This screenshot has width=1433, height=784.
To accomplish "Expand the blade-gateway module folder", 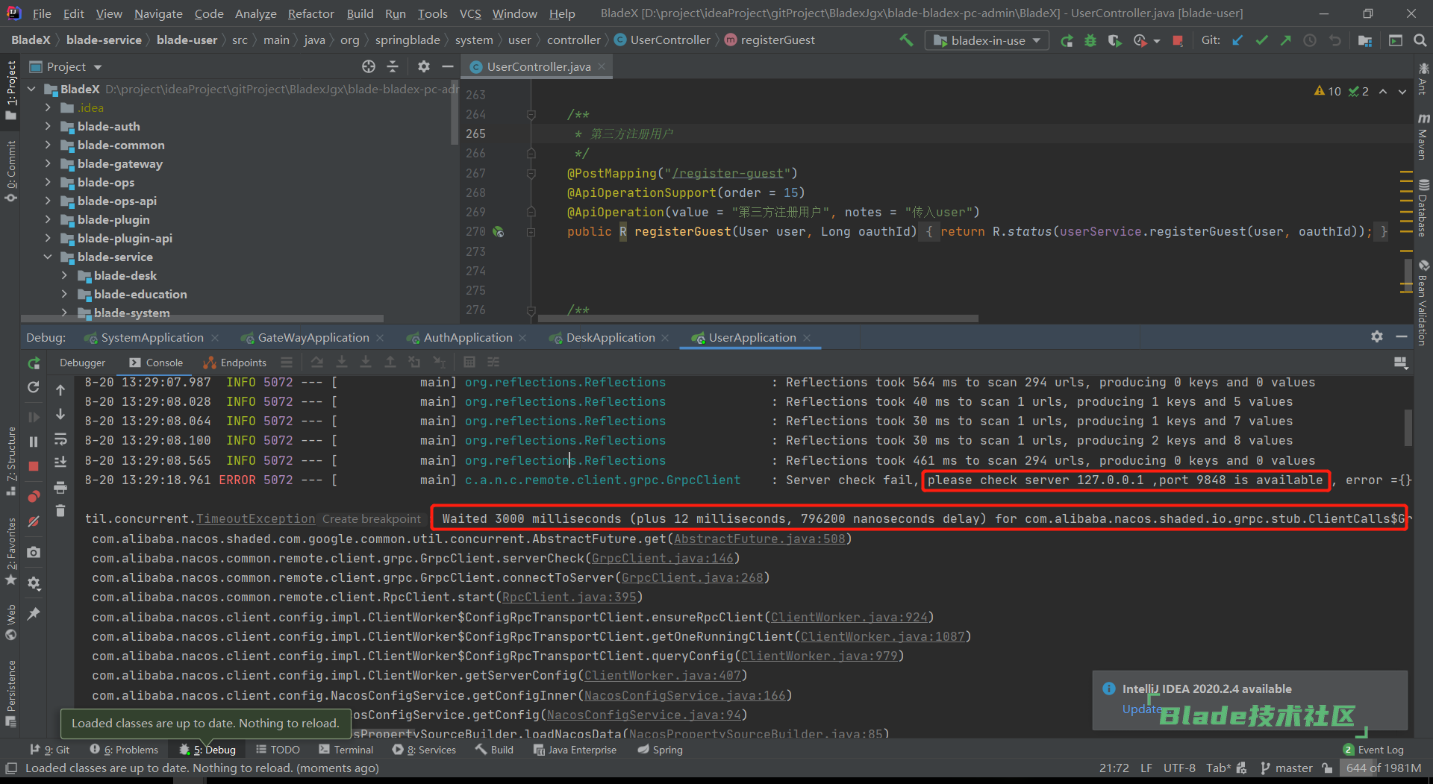I will pyautogui.click(x=48, y=163).
